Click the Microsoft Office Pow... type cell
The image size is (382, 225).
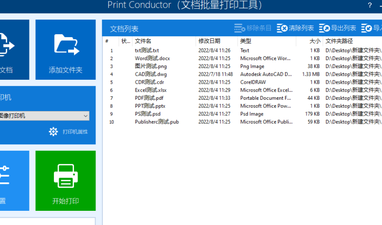(265, 106)
